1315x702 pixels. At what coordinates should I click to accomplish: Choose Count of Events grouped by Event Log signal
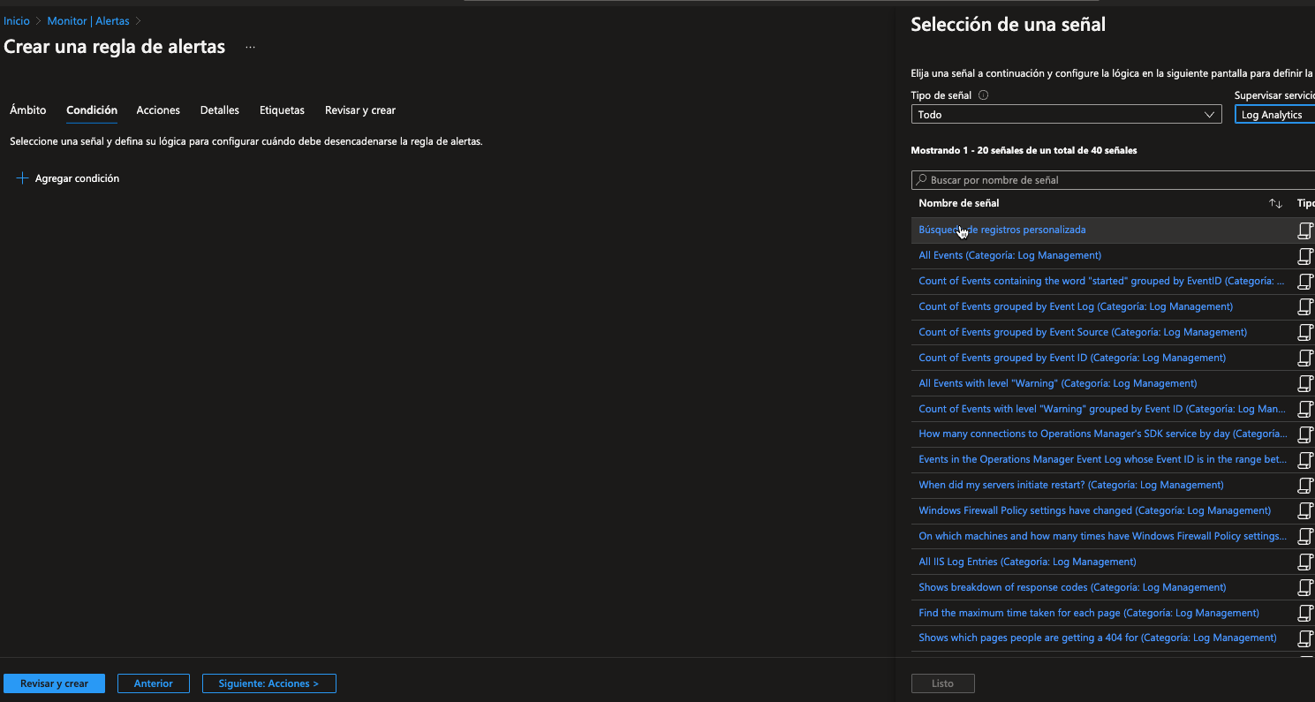(1075, 306)
